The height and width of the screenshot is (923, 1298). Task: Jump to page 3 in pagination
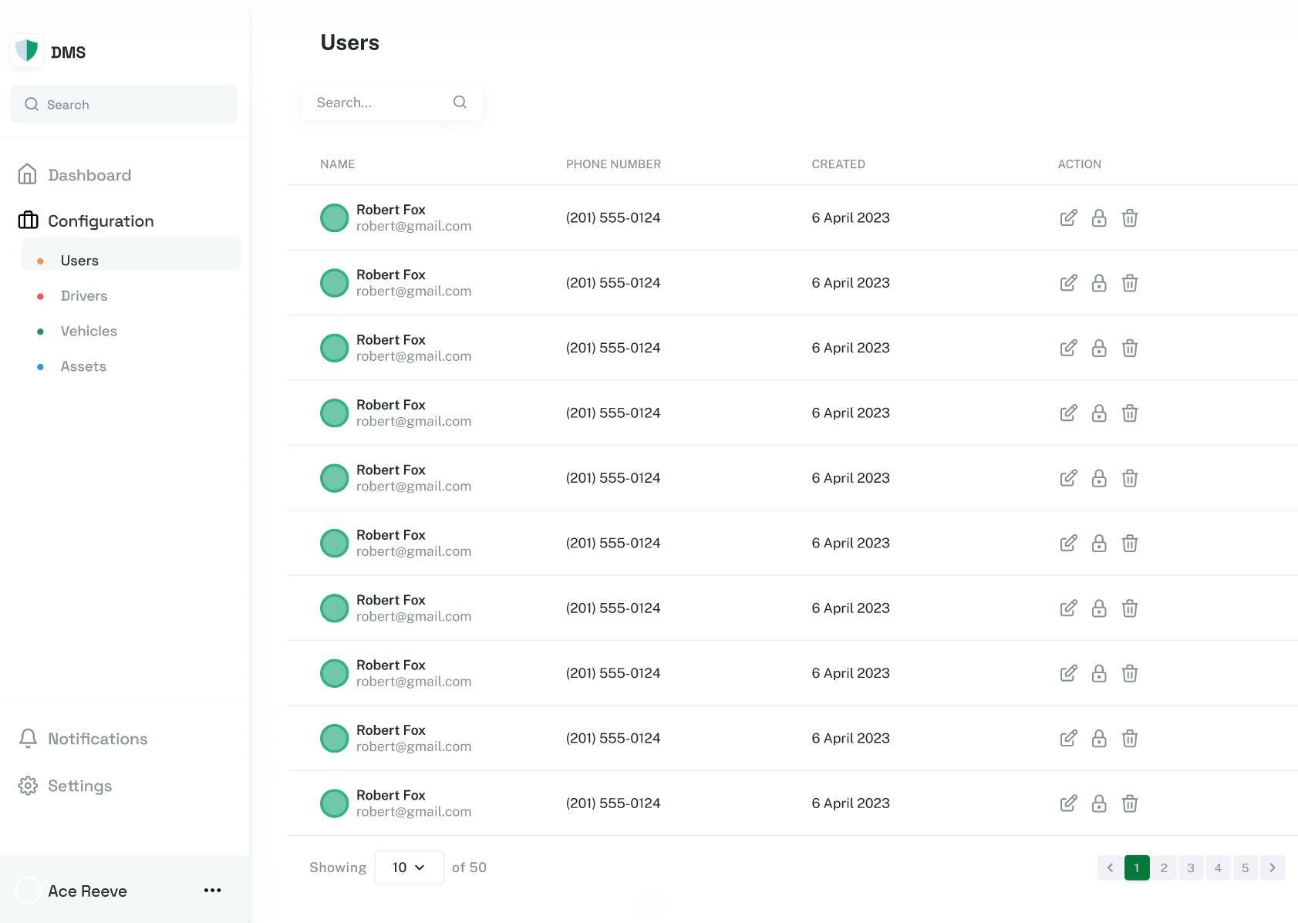(1191, 867)
